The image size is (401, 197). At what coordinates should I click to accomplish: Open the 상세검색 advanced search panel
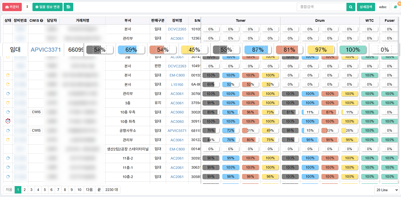pos(366,7)
